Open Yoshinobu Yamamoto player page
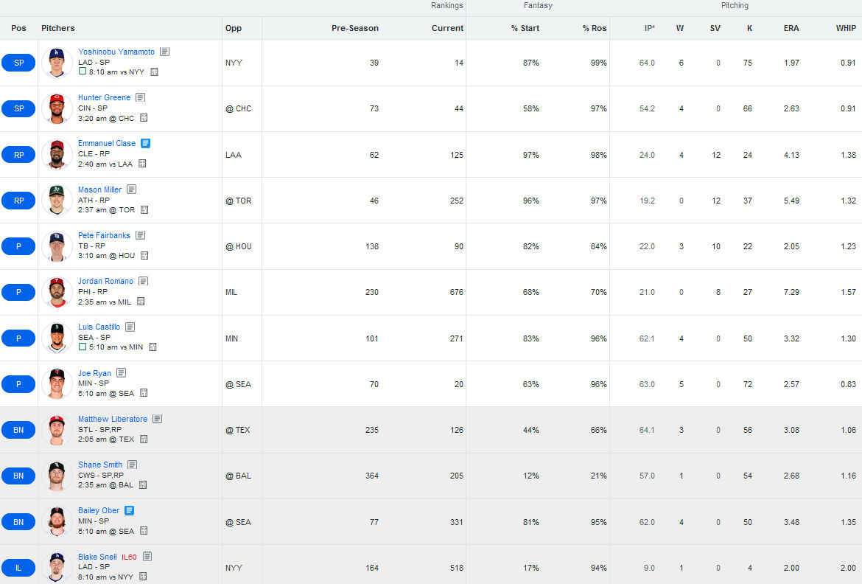Viewport: 862px width, 584px height. [x=116, y=52]
